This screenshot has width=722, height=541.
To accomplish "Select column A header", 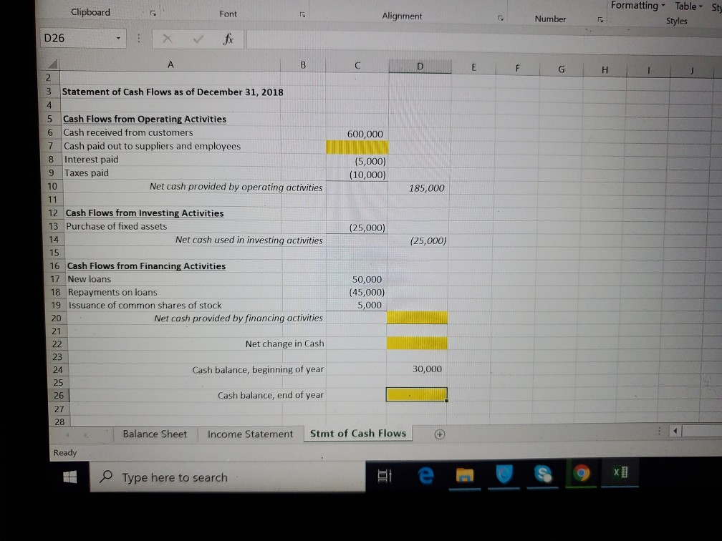I will 170,65.
